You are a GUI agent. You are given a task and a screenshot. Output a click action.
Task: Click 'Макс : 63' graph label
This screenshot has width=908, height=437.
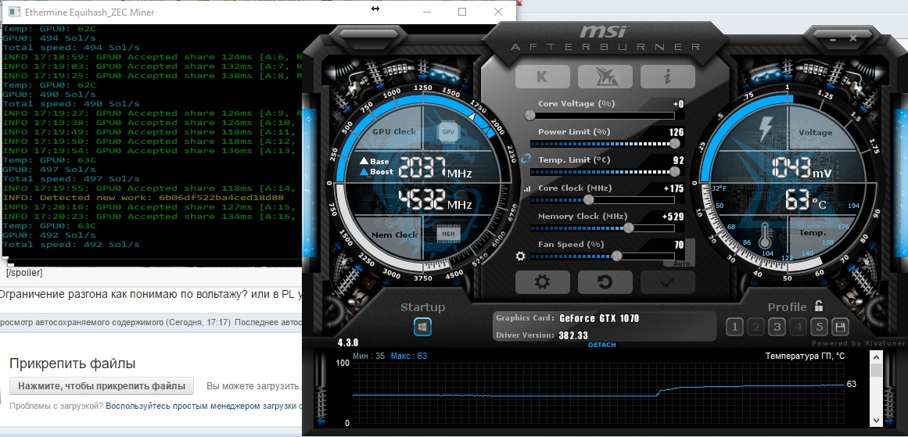[409, 356]
